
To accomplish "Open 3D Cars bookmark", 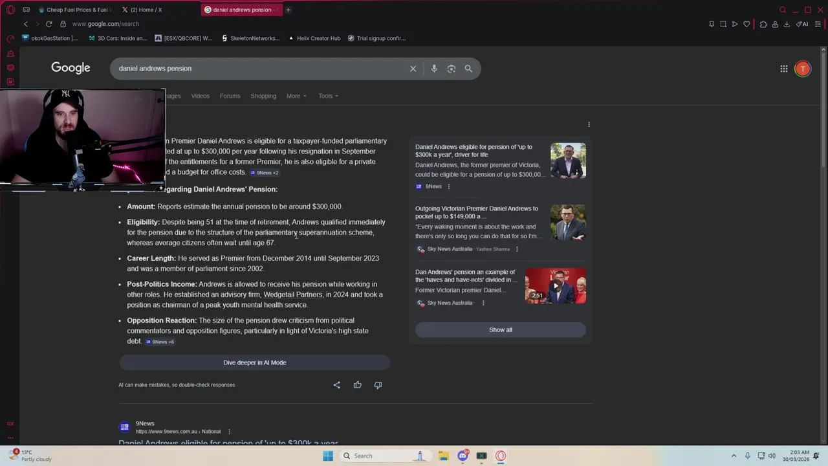I will [x=117, y=38].
